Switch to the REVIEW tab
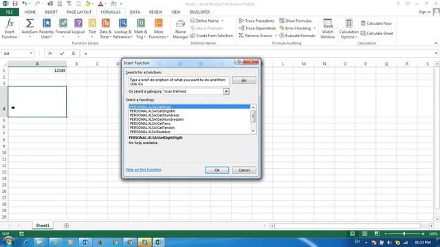Screen dimensions: 440x247 click(156, 12)
